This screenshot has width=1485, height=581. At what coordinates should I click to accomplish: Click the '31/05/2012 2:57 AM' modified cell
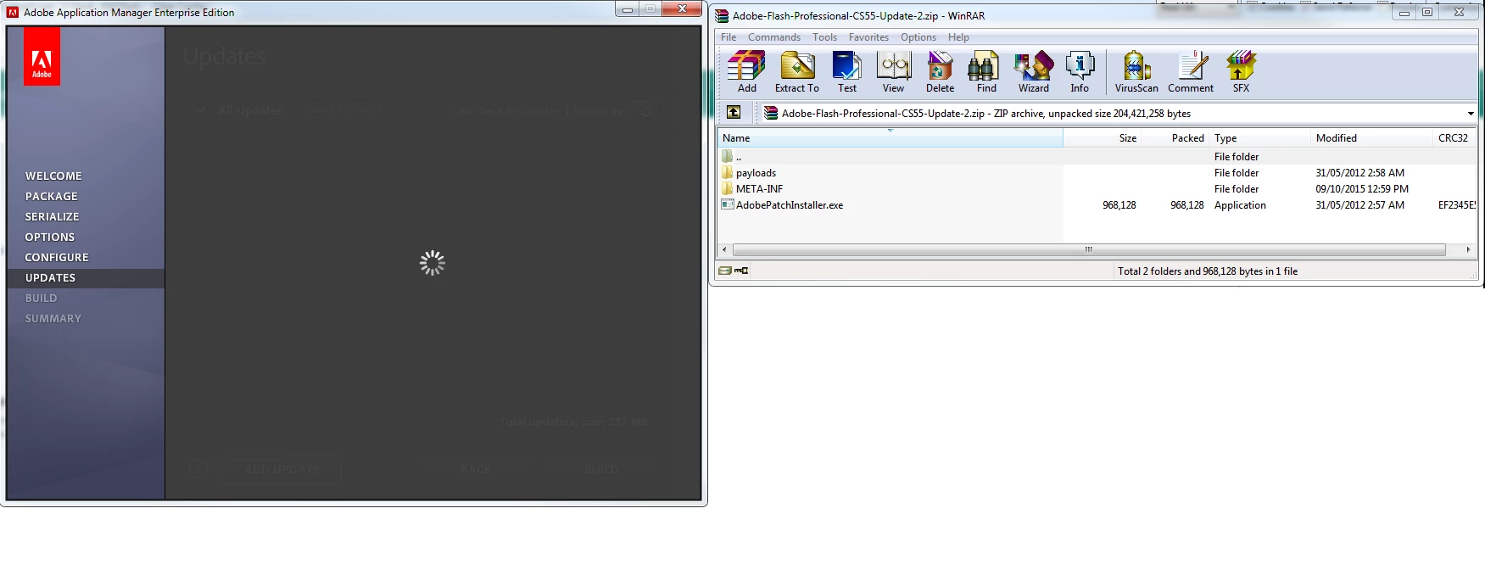pos(1359,205)
